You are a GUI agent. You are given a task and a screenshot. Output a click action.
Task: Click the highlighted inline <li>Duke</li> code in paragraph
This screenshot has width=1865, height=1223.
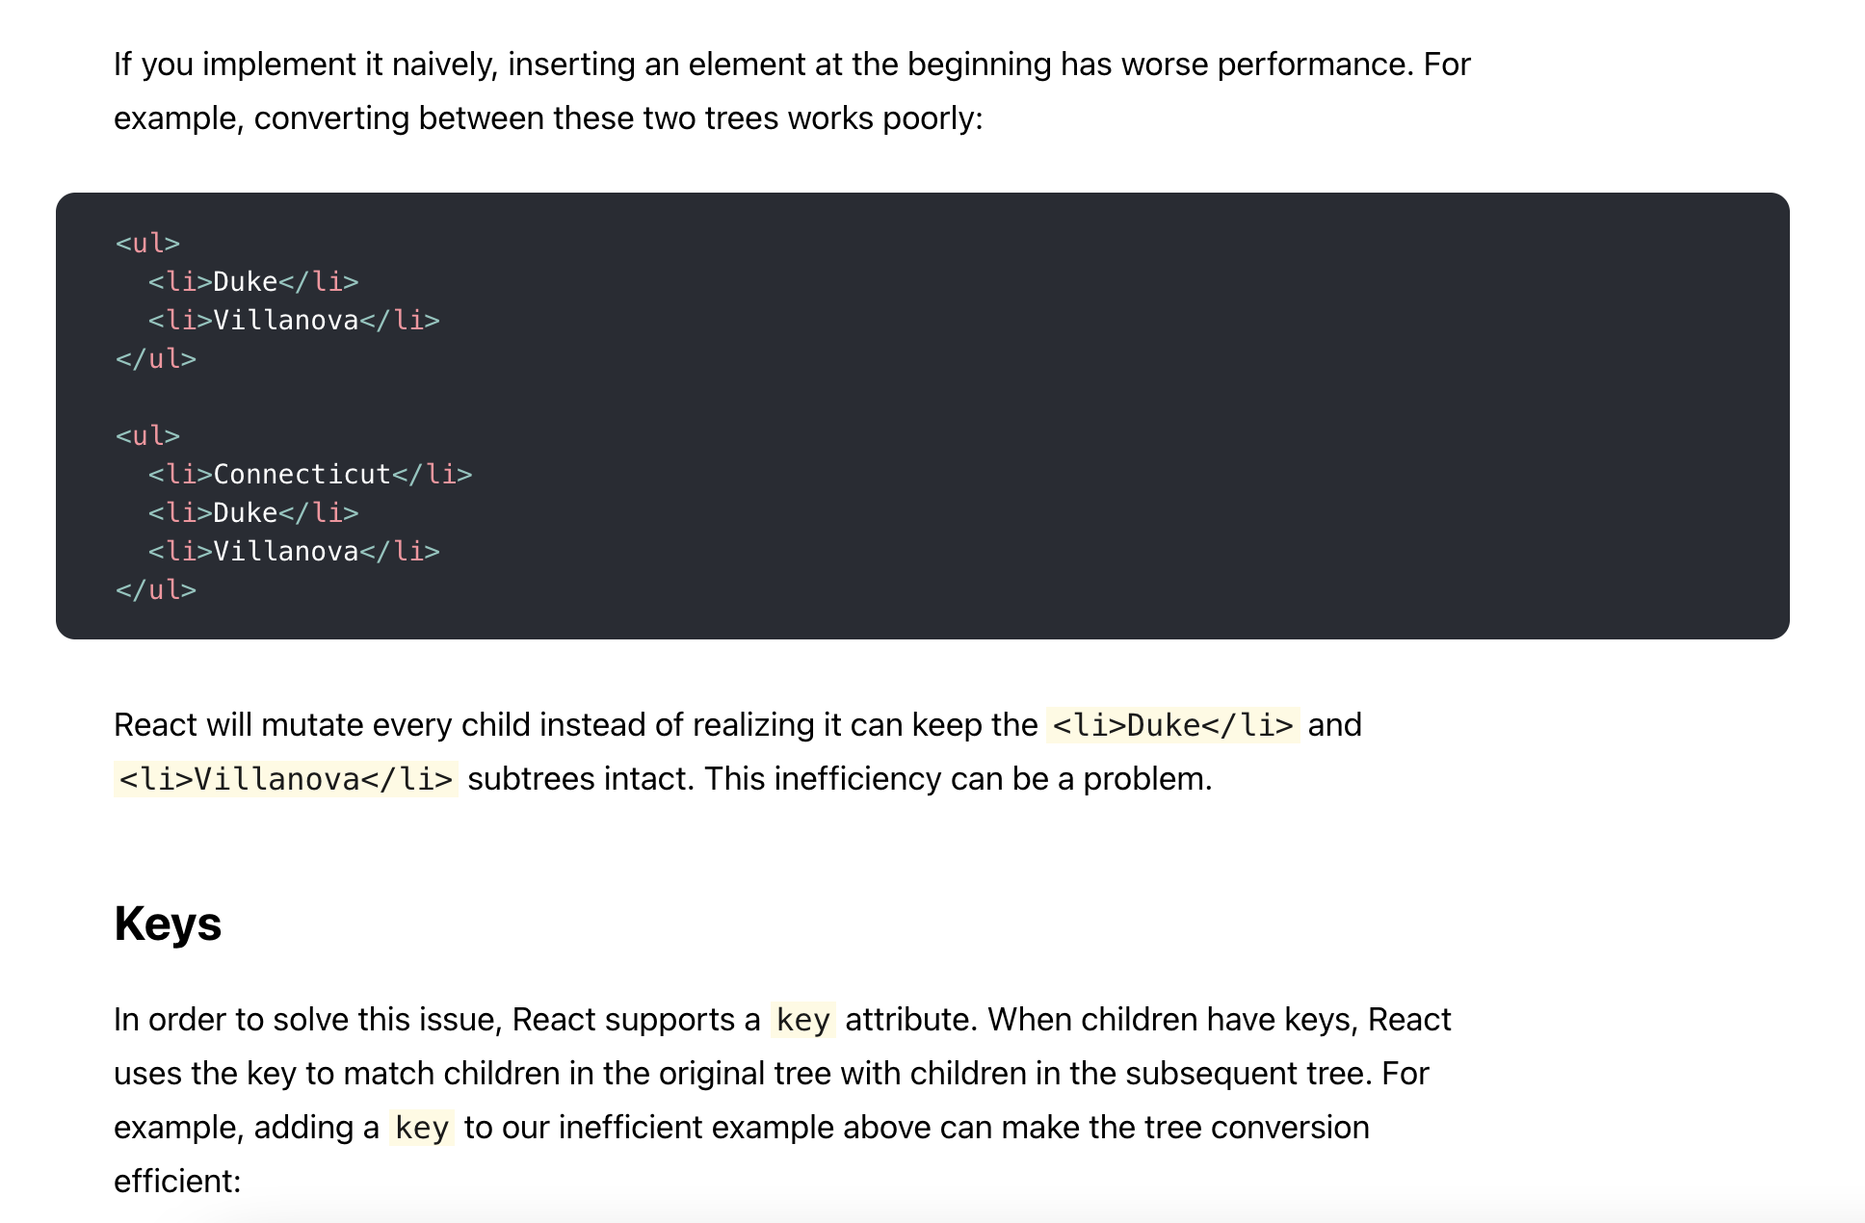point(1172,725)
